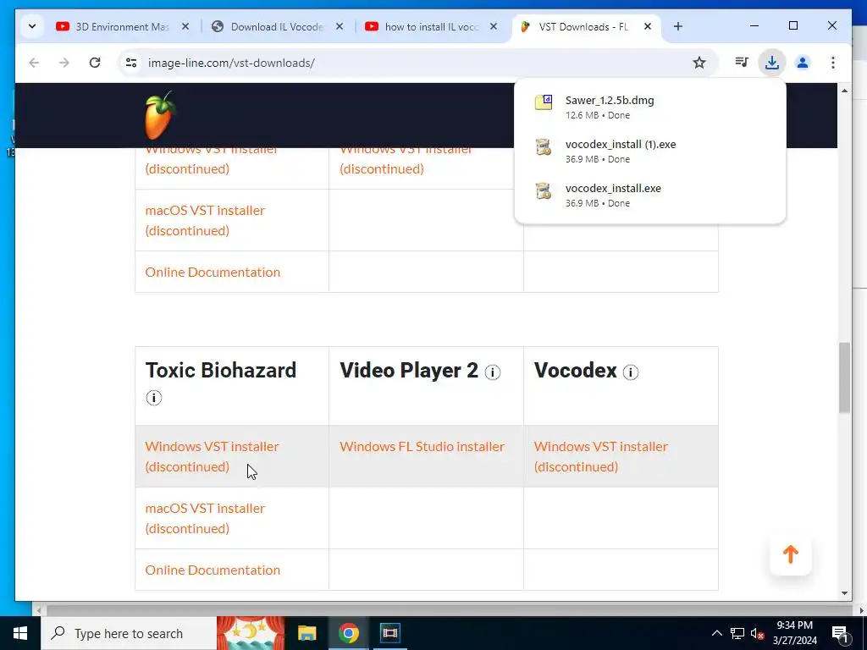Open the video editor app in taskbar
This screenshot has height=650, width=867.
click(389, 633)
